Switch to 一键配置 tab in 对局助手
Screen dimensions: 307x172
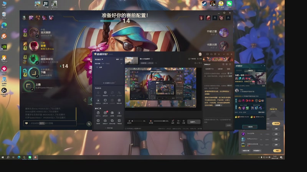(x=250, y=70)
